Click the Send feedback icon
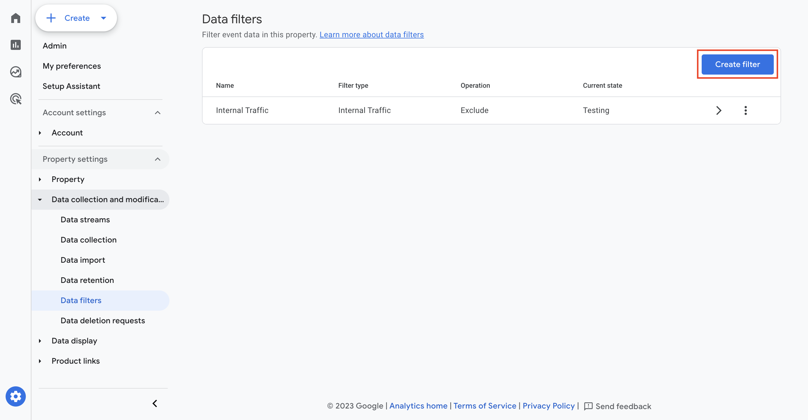 pos(588,406)
